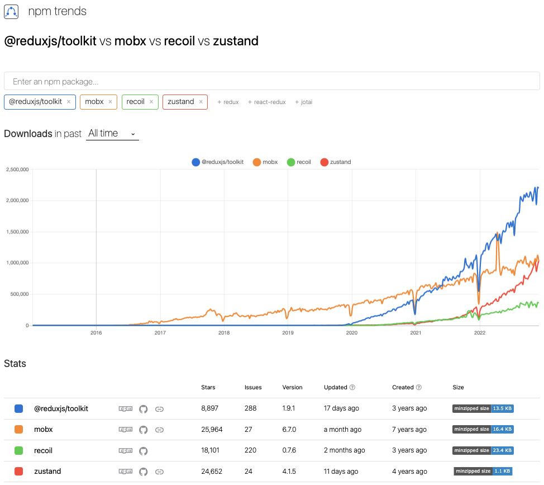
Task: Click the Stats section heading
Action: click(15, 364)
